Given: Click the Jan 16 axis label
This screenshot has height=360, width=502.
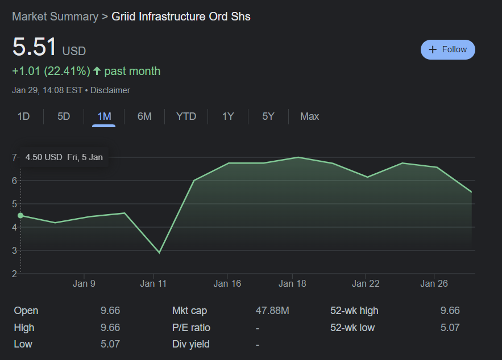Looking at the screenshot, I should [x=227, y=283].
